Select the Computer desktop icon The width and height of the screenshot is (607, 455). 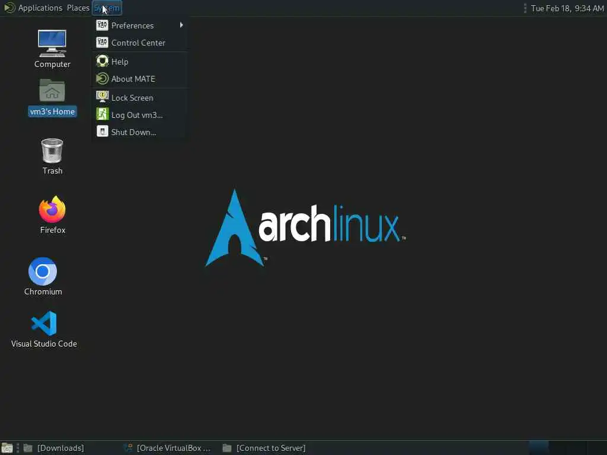coord(52,49)
